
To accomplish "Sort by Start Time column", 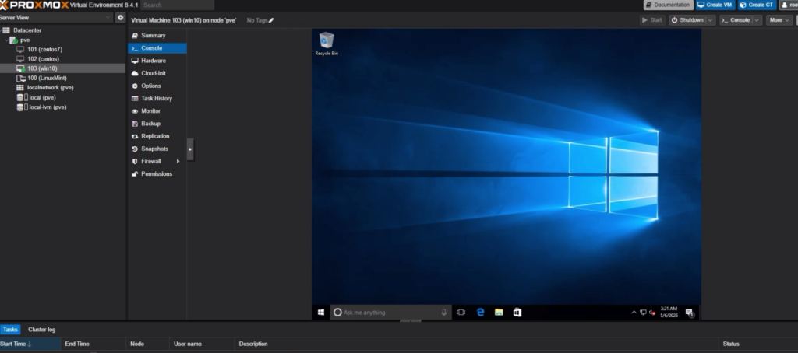I will coord(30,344).
